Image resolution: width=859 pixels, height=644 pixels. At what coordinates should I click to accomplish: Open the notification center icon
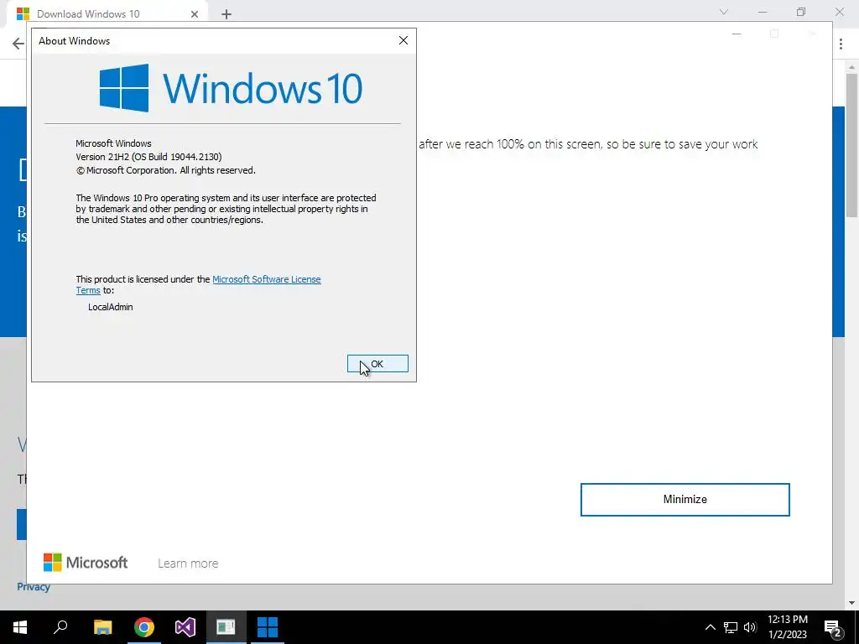(x=832, y=627)
